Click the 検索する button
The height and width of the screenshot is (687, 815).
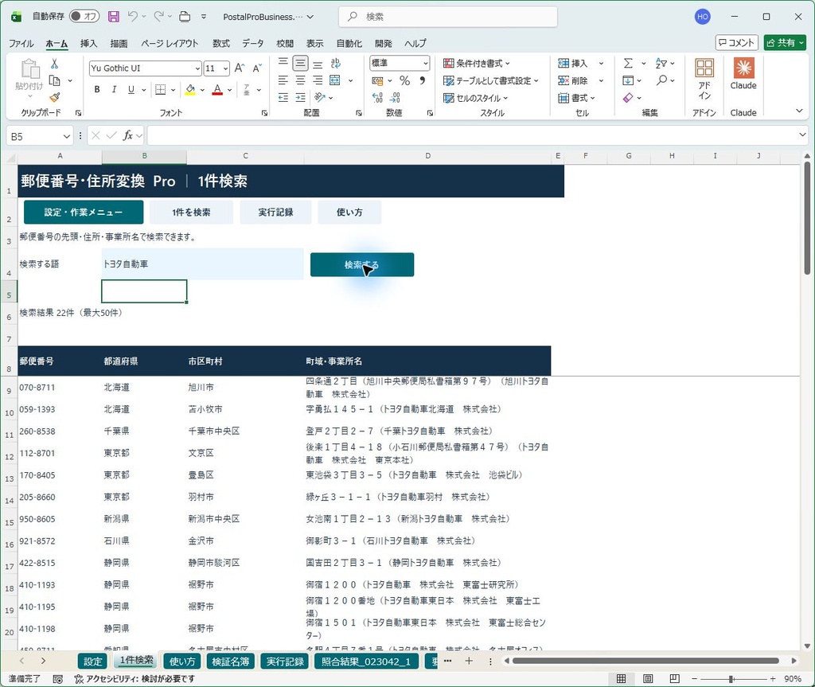coord(362,265)
